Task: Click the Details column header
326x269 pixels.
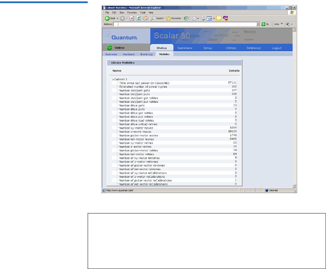Action: point(234,71)
